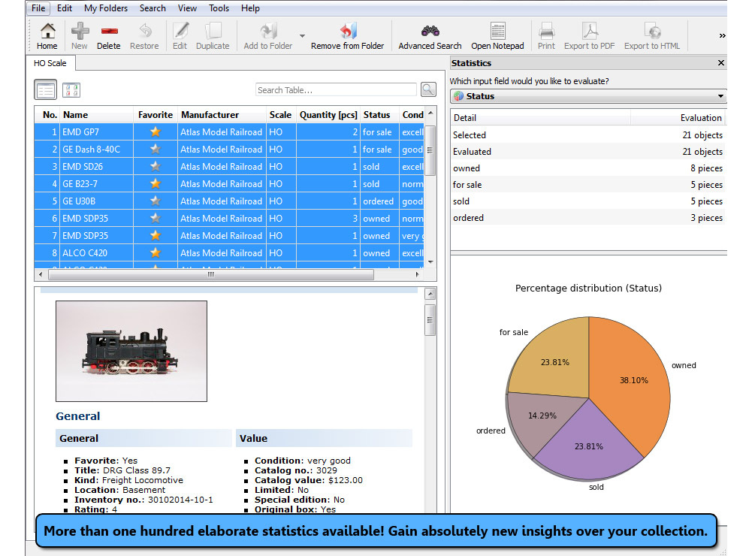
Task: Click in the Search Table field
Action: coord(335,90)
